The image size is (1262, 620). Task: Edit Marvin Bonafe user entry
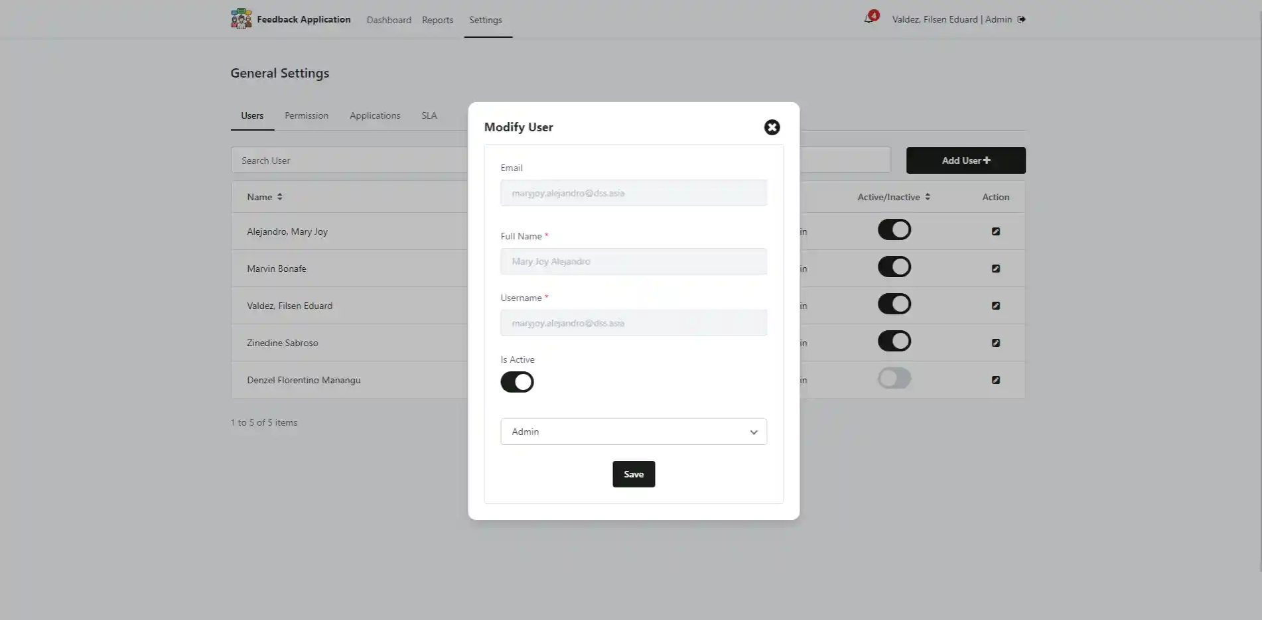point(995,269)
